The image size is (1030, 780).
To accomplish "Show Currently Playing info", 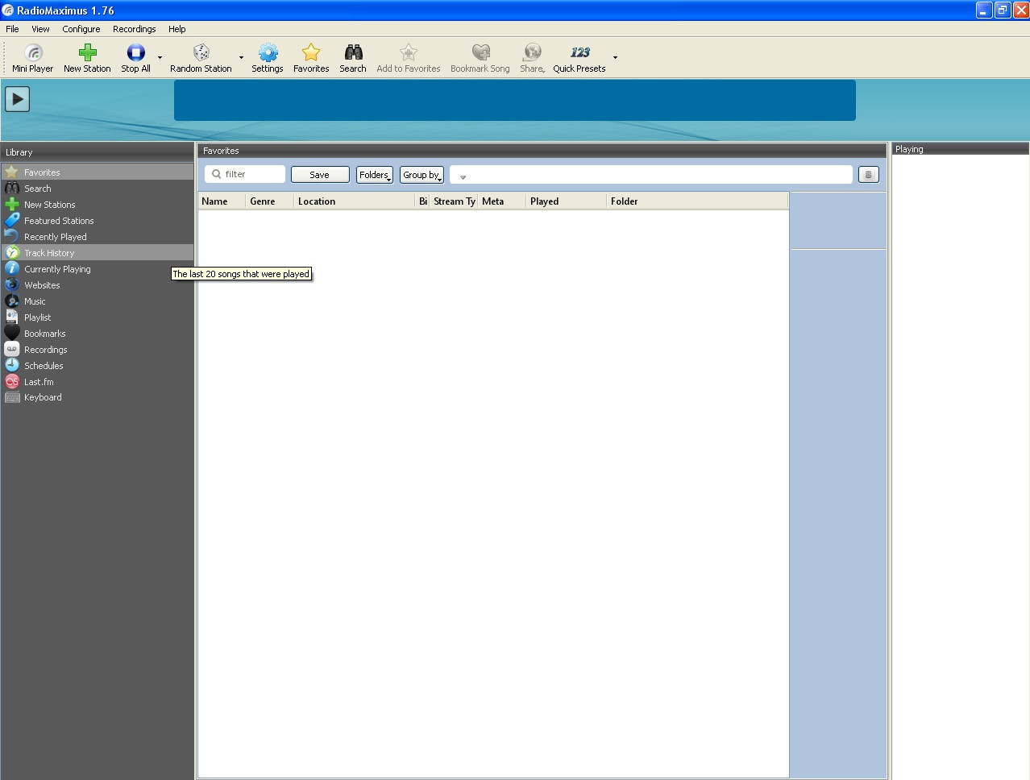I will click(97, 269).
